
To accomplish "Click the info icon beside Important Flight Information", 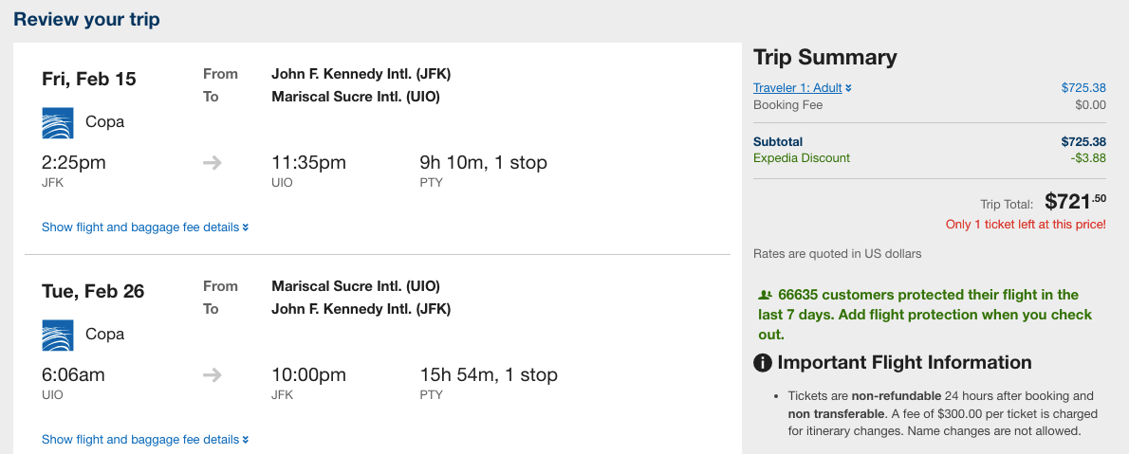I will pyautogui.click(x=762, y=363).
